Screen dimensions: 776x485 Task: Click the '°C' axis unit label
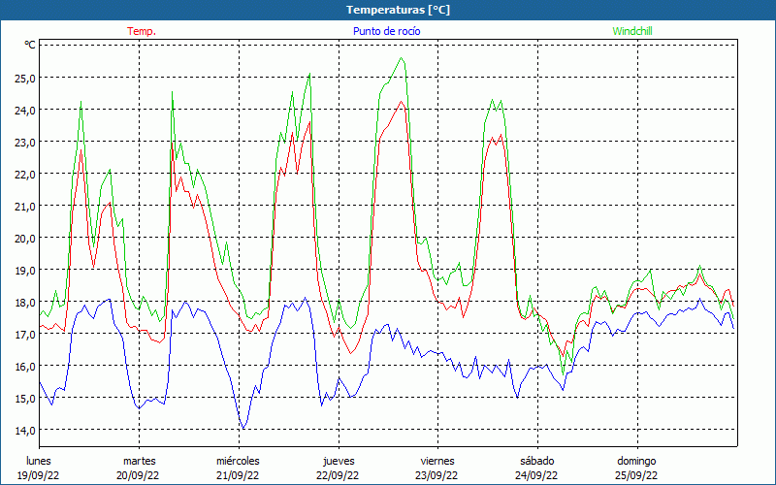click(x=30, y=45)
